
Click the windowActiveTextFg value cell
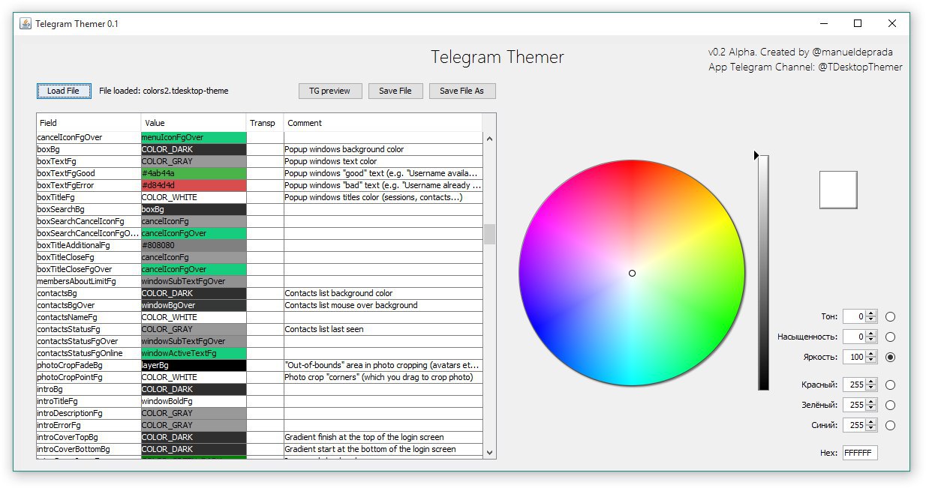click(x=194, y=353)
